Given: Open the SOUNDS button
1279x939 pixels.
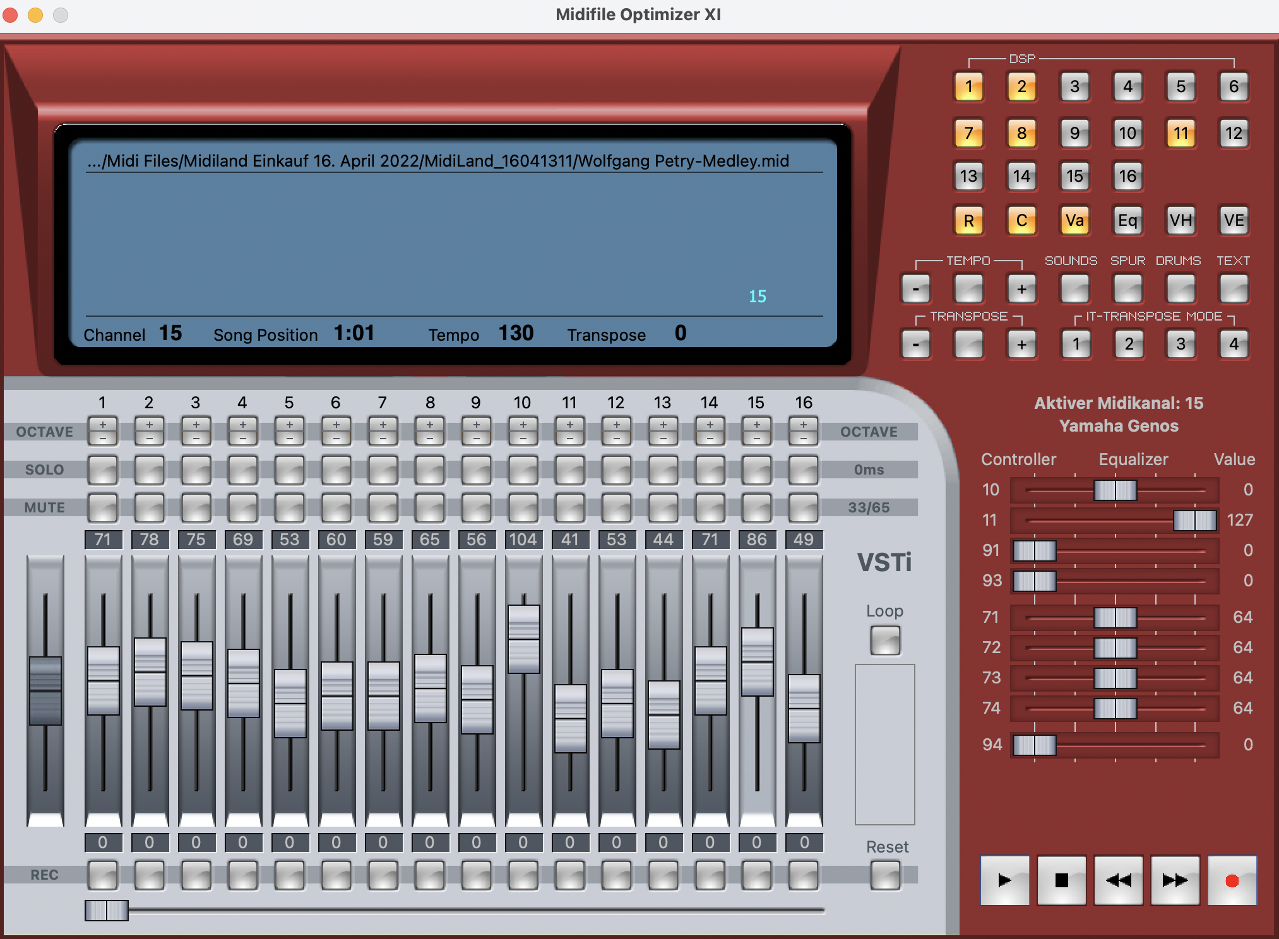Looking at the screenshot, I should (1074, 290).
